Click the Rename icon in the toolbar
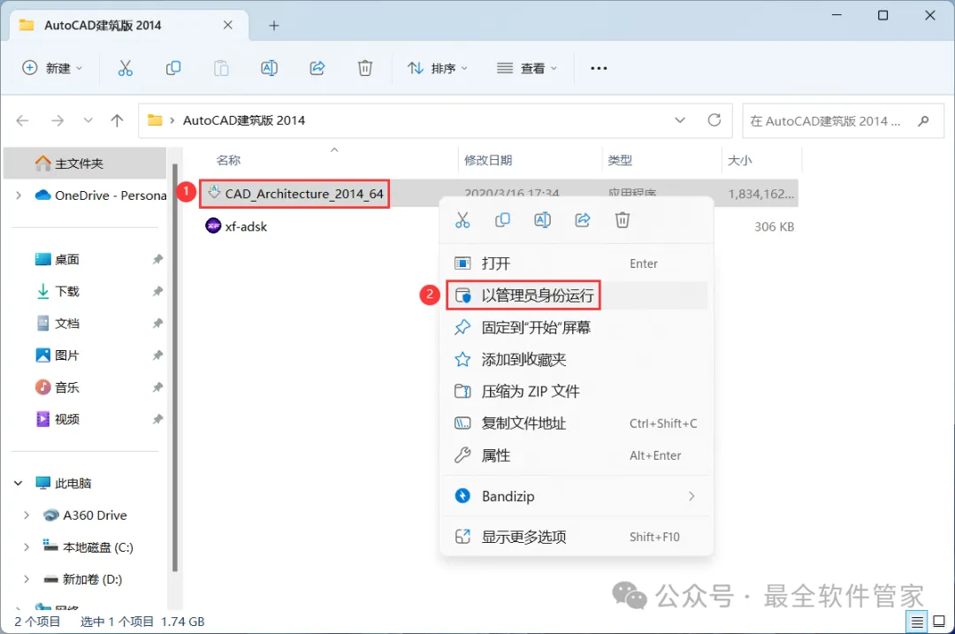 point(269,68)
